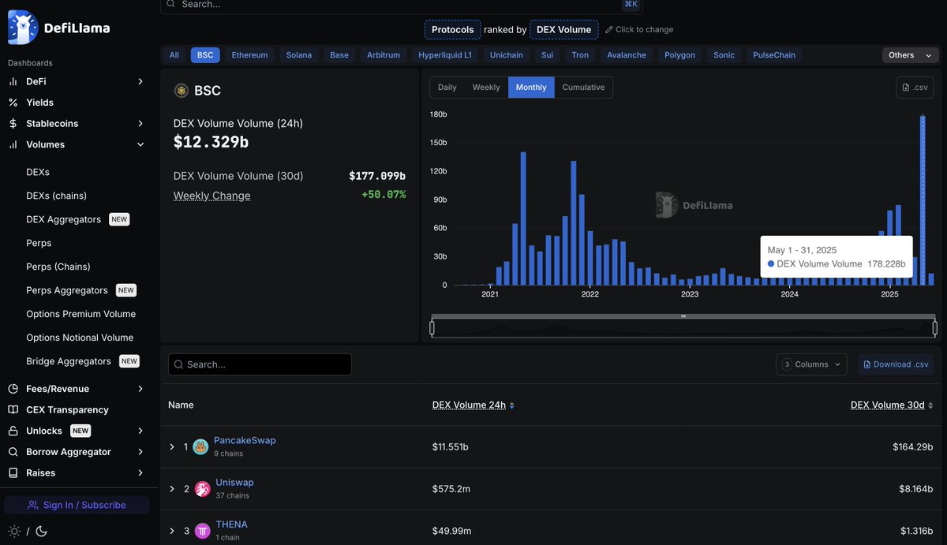The image size is (947, 545).
Task: Click the CEX Transparency book icon
Action: pyautogui.click(x=13, y=410)
